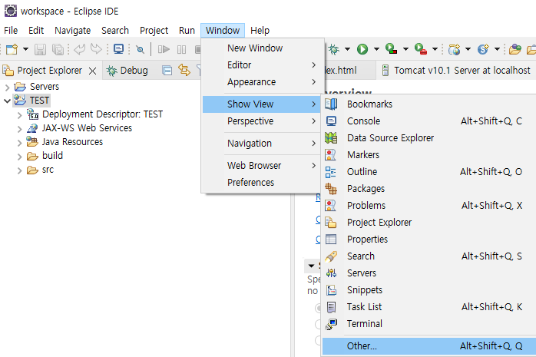536x357 pixels.
Task: Open the Help menu
Action: (x=260, y=31)
